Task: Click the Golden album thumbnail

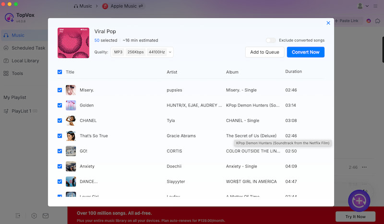Action: pyautogui.click(x=71, y=105)
